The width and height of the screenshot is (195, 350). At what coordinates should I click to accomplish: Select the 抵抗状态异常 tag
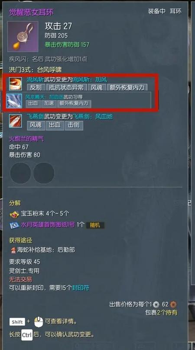66,87
